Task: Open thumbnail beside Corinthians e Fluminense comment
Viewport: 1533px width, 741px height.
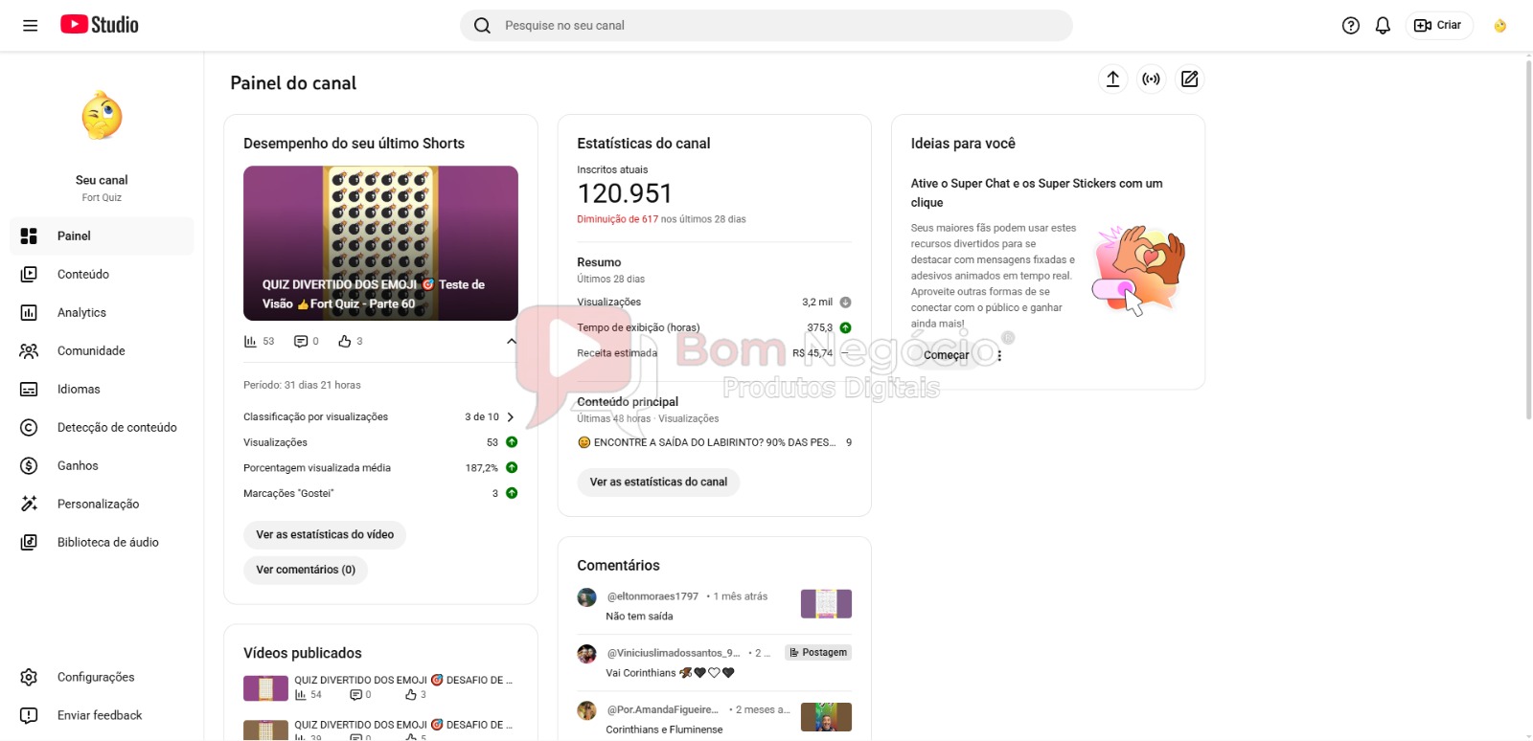Action: (826, 717)
